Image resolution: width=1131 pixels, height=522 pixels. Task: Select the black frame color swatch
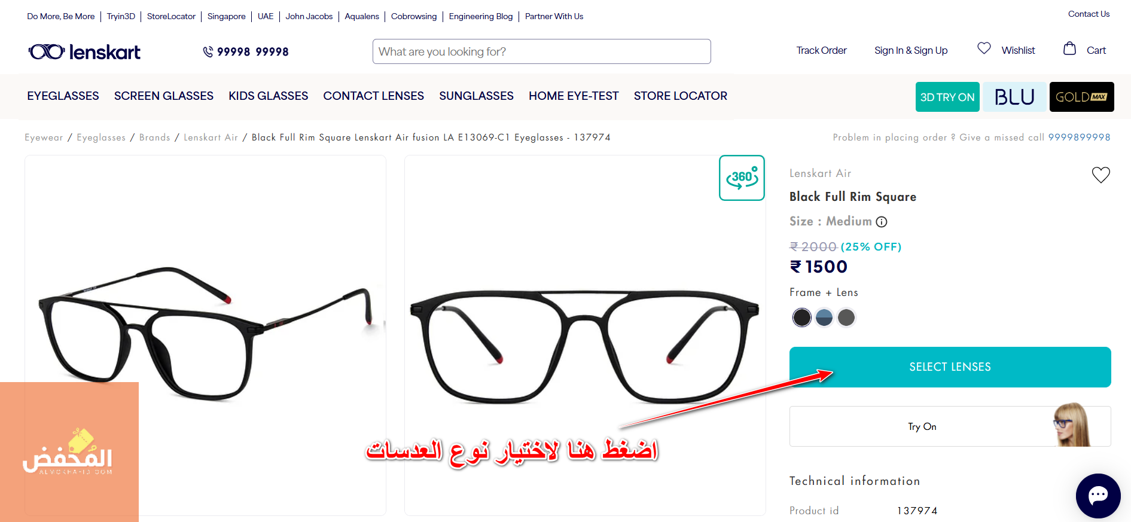[x=801, y=318]
